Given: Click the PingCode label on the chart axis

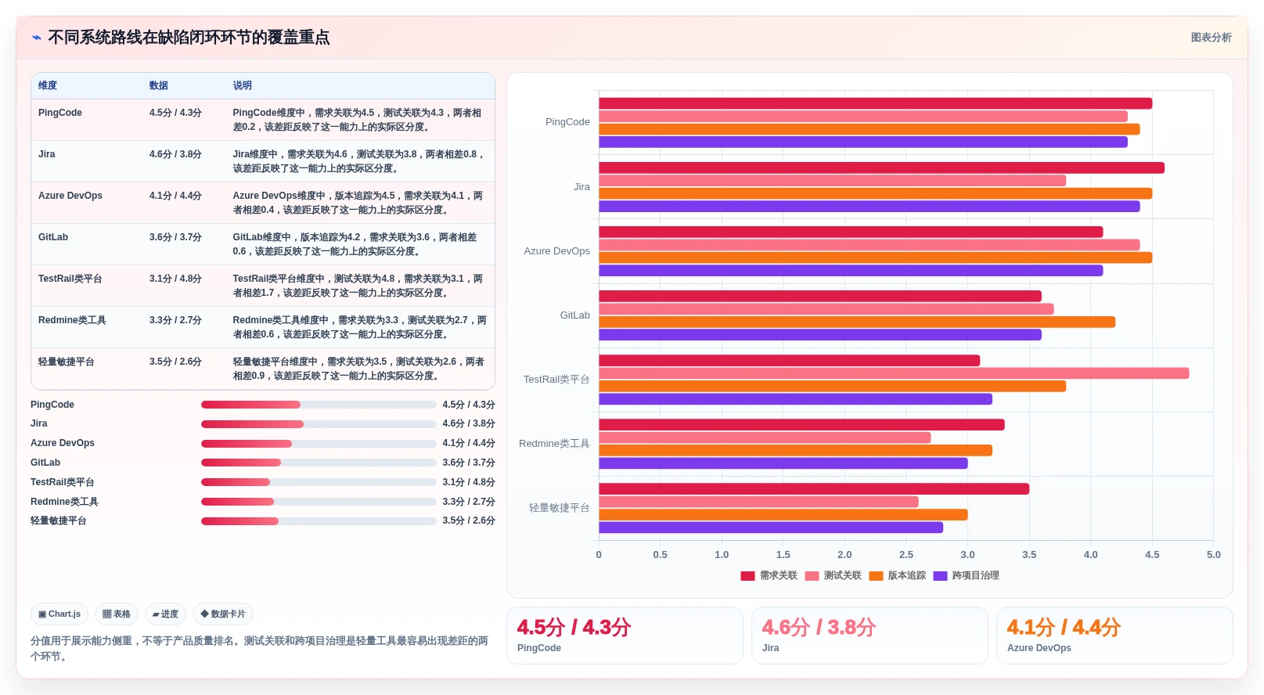Looking at the screenshot, I should [x=567, y=122].
